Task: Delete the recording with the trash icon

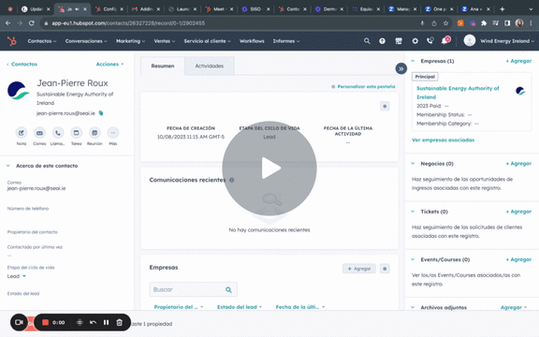Action: [119, 323]
